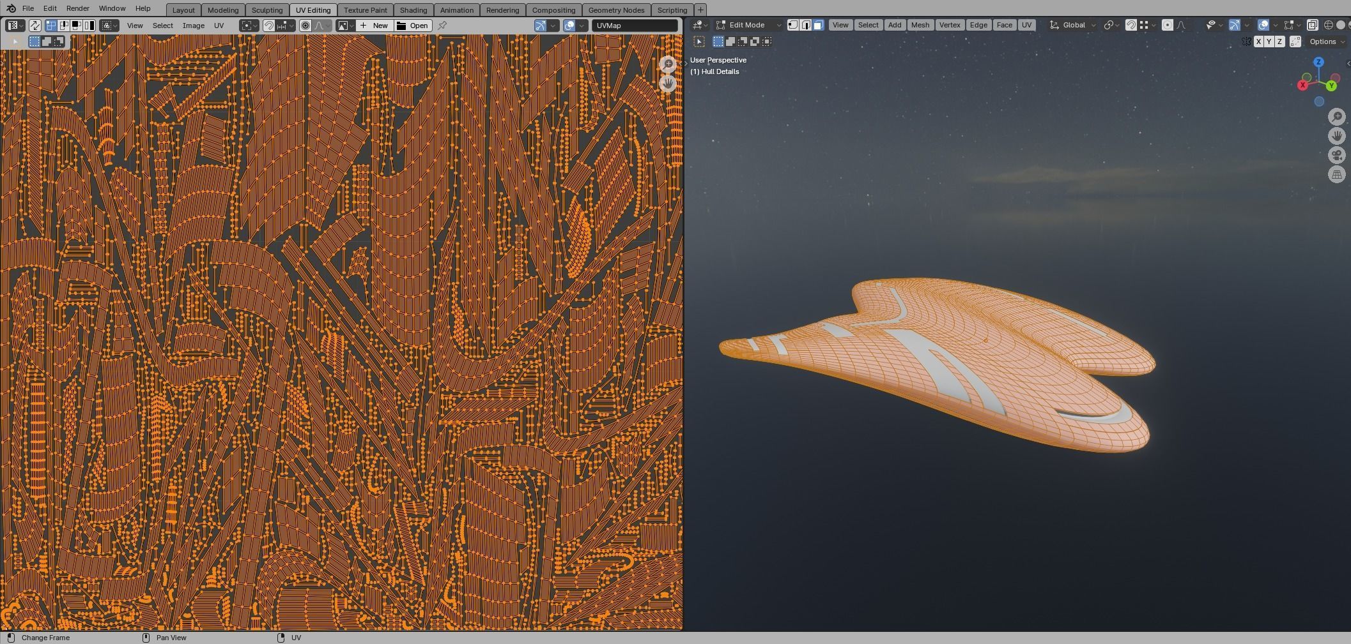Expand the Options dropdown in the 3D viewport
The image size is (1351, 644).
pyautogui.click(x=1327, y=41)
